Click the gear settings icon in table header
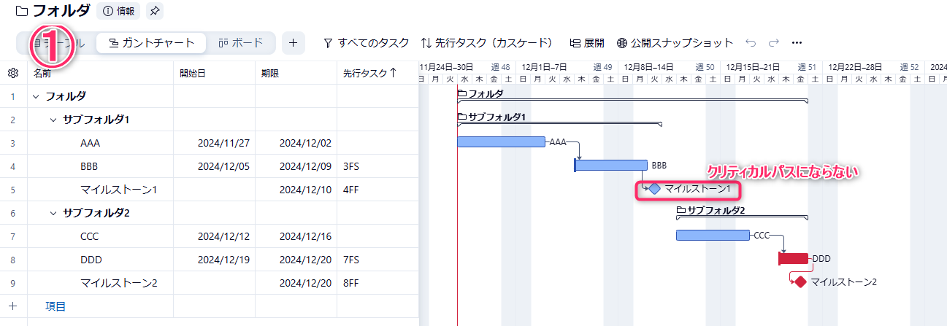This screenshot has width=947, height=326. (x=12, y=73)
